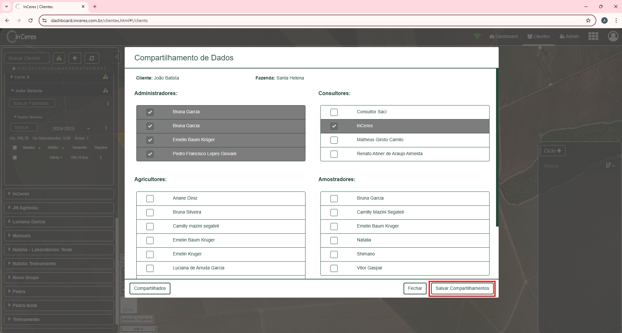Open options dots for Talhão 1 row

[x=101, y=157]
